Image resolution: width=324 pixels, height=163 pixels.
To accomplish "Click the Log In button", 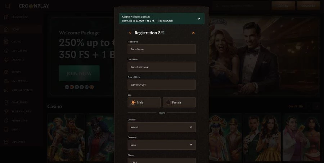I will (x=283, y=6).
